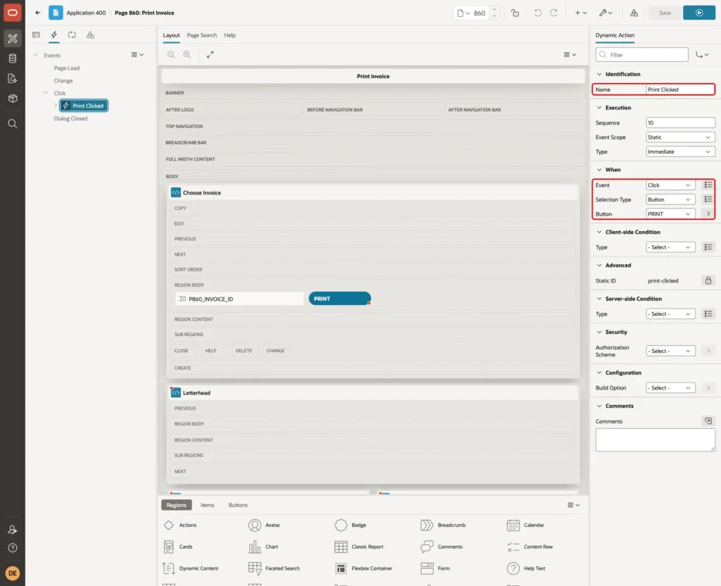The height and width of the screenshot is (586, 721).
Task: Click the redo arrow icon
Action: (x=553, y=13)
